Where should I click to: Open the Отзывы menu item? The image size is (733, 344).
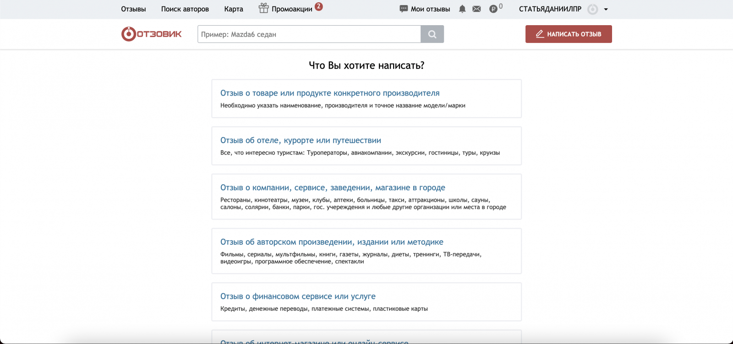point(133,9)
